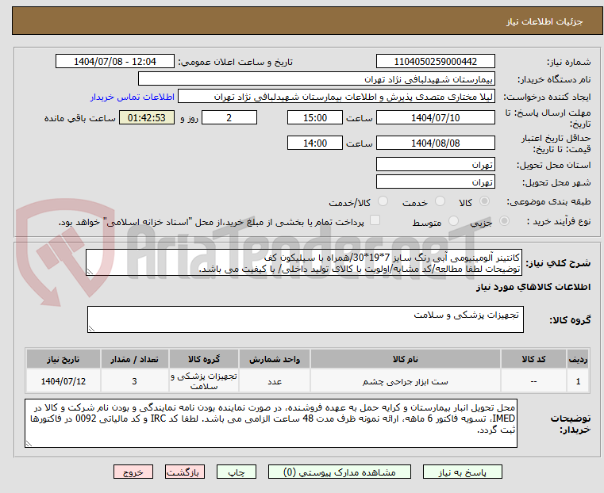Click the چاپ print button
The image size is (604, 493).
[x=237, y=472]
